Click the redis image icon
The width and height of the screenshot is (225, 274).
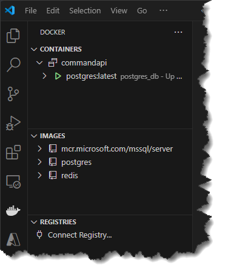coord(53,175)
